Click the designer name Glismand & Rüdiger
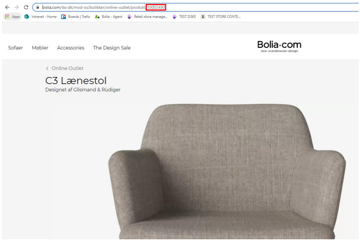Image resolution: width=360 pixels, height=243 pixels. (97, 90)
